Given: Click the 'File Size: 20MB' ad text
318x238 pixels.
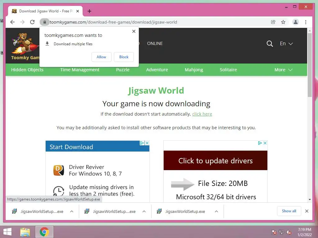Looking at the screenshot, I should (x=223, y=183).
